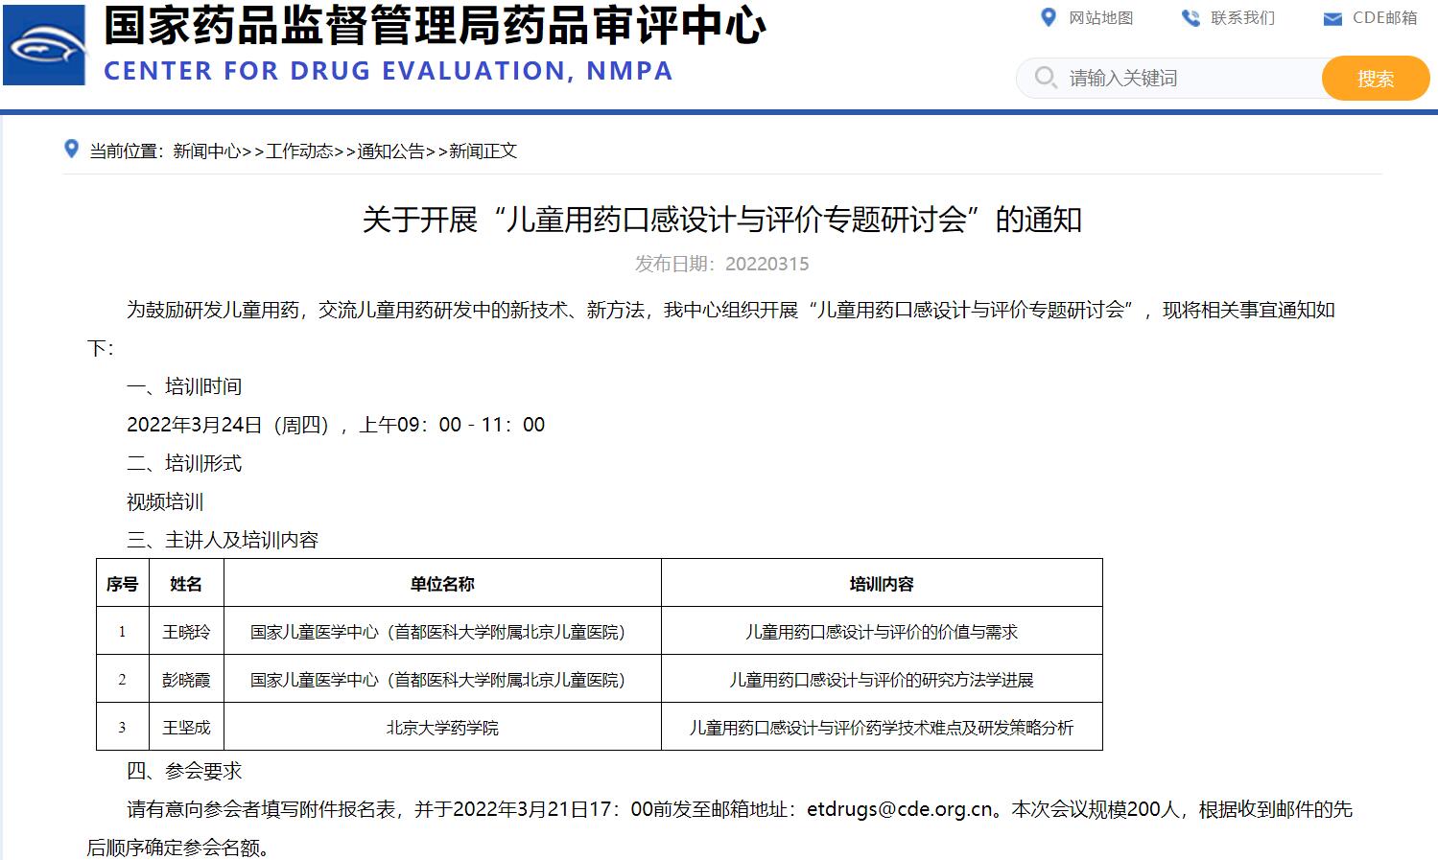Go to 通知公告 in the breadcrumb
The width and height of the screenshot is (1438, 860).
pyautogui.click(x=390, y=151)
